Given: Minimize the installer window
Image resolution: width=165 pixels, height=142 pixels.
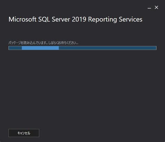Looking at the screenshot, I should tap(149, 8).
